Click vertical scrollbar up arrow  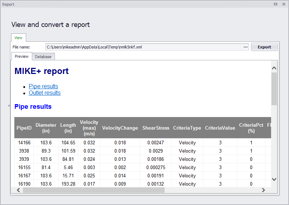(274, 68)
